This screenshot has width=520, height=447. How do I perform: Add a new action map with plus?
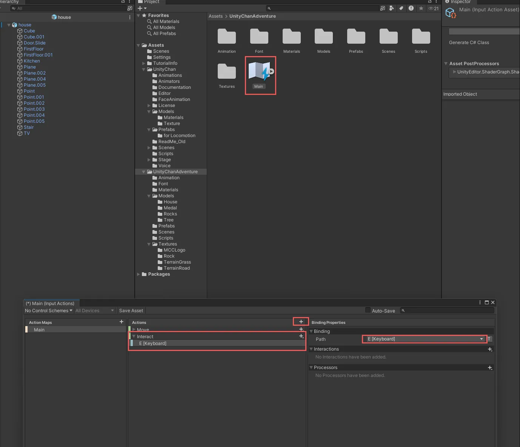121,322
